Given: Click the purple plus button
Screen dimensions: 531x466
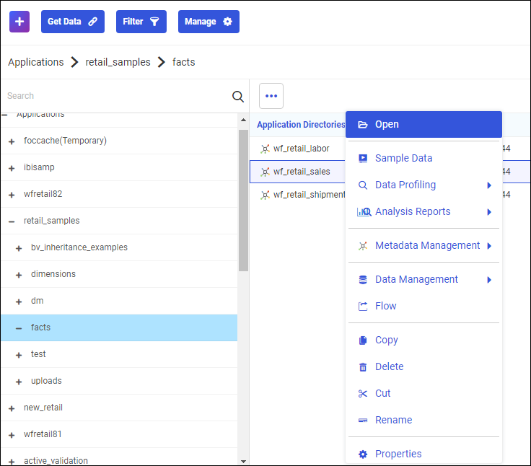Looking at the screenshot, I should tap(19, 22).
